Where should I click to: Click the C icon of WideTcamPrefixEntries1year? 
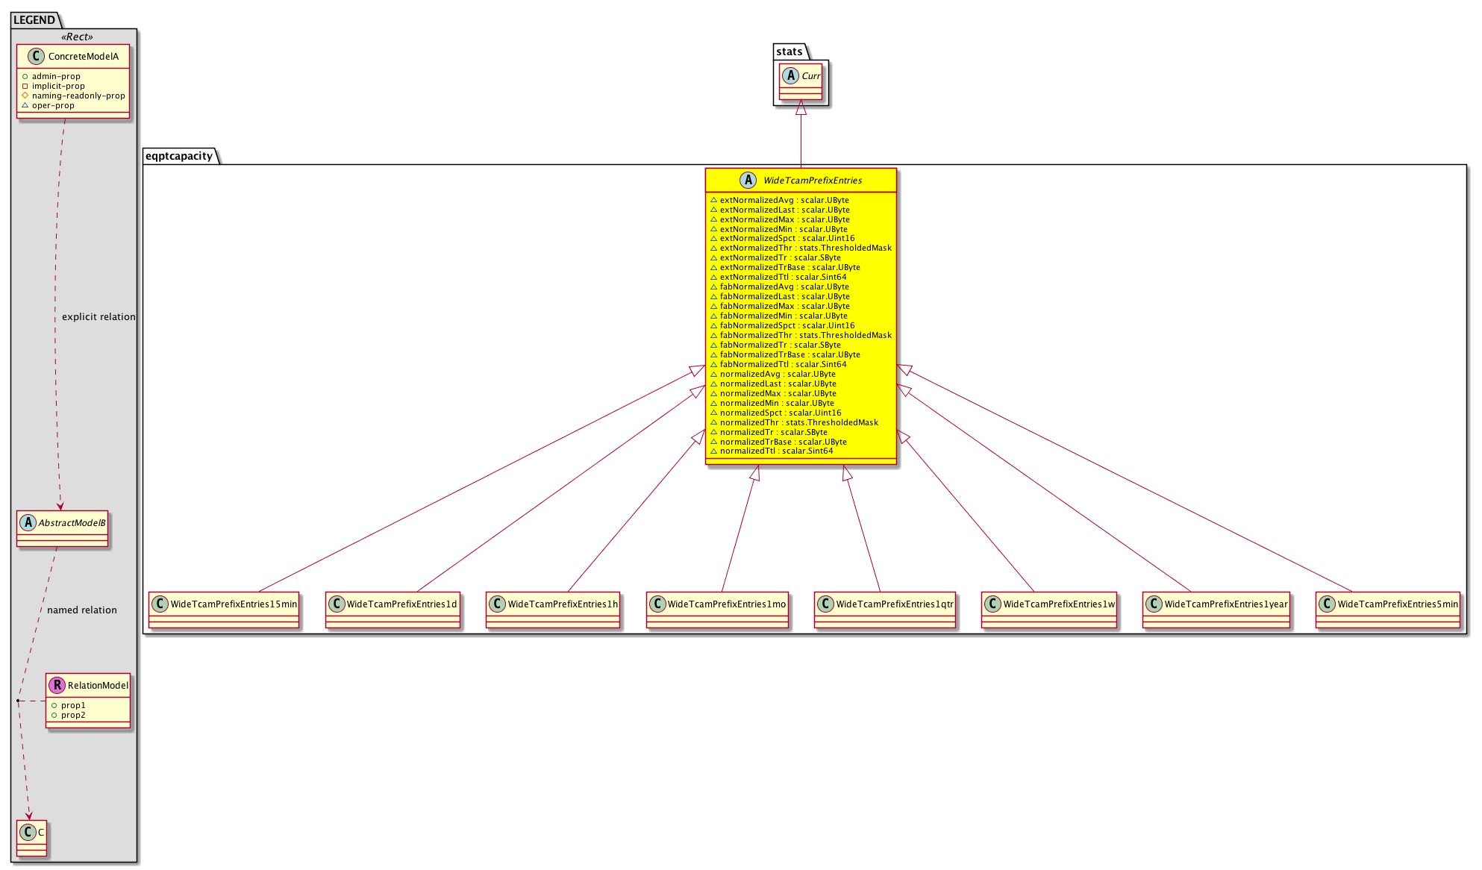click(1154, 604)
